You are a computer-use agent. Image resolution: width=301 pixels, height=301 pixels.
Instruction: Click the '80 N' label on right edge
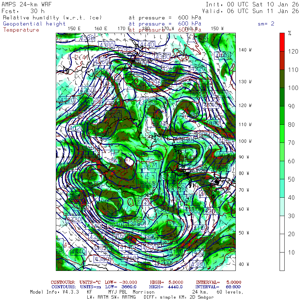pyautogui.click(x=244, y=173)
